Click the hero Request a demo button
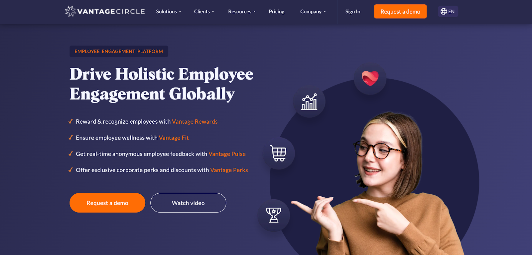This screenshot has width=532, height=255. tap(107, 203)
